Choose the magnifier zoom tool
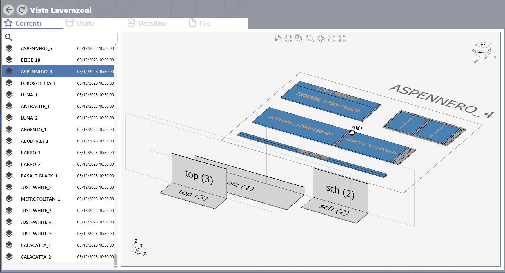This screenshot has height=273, width=505. pos(310,39)
